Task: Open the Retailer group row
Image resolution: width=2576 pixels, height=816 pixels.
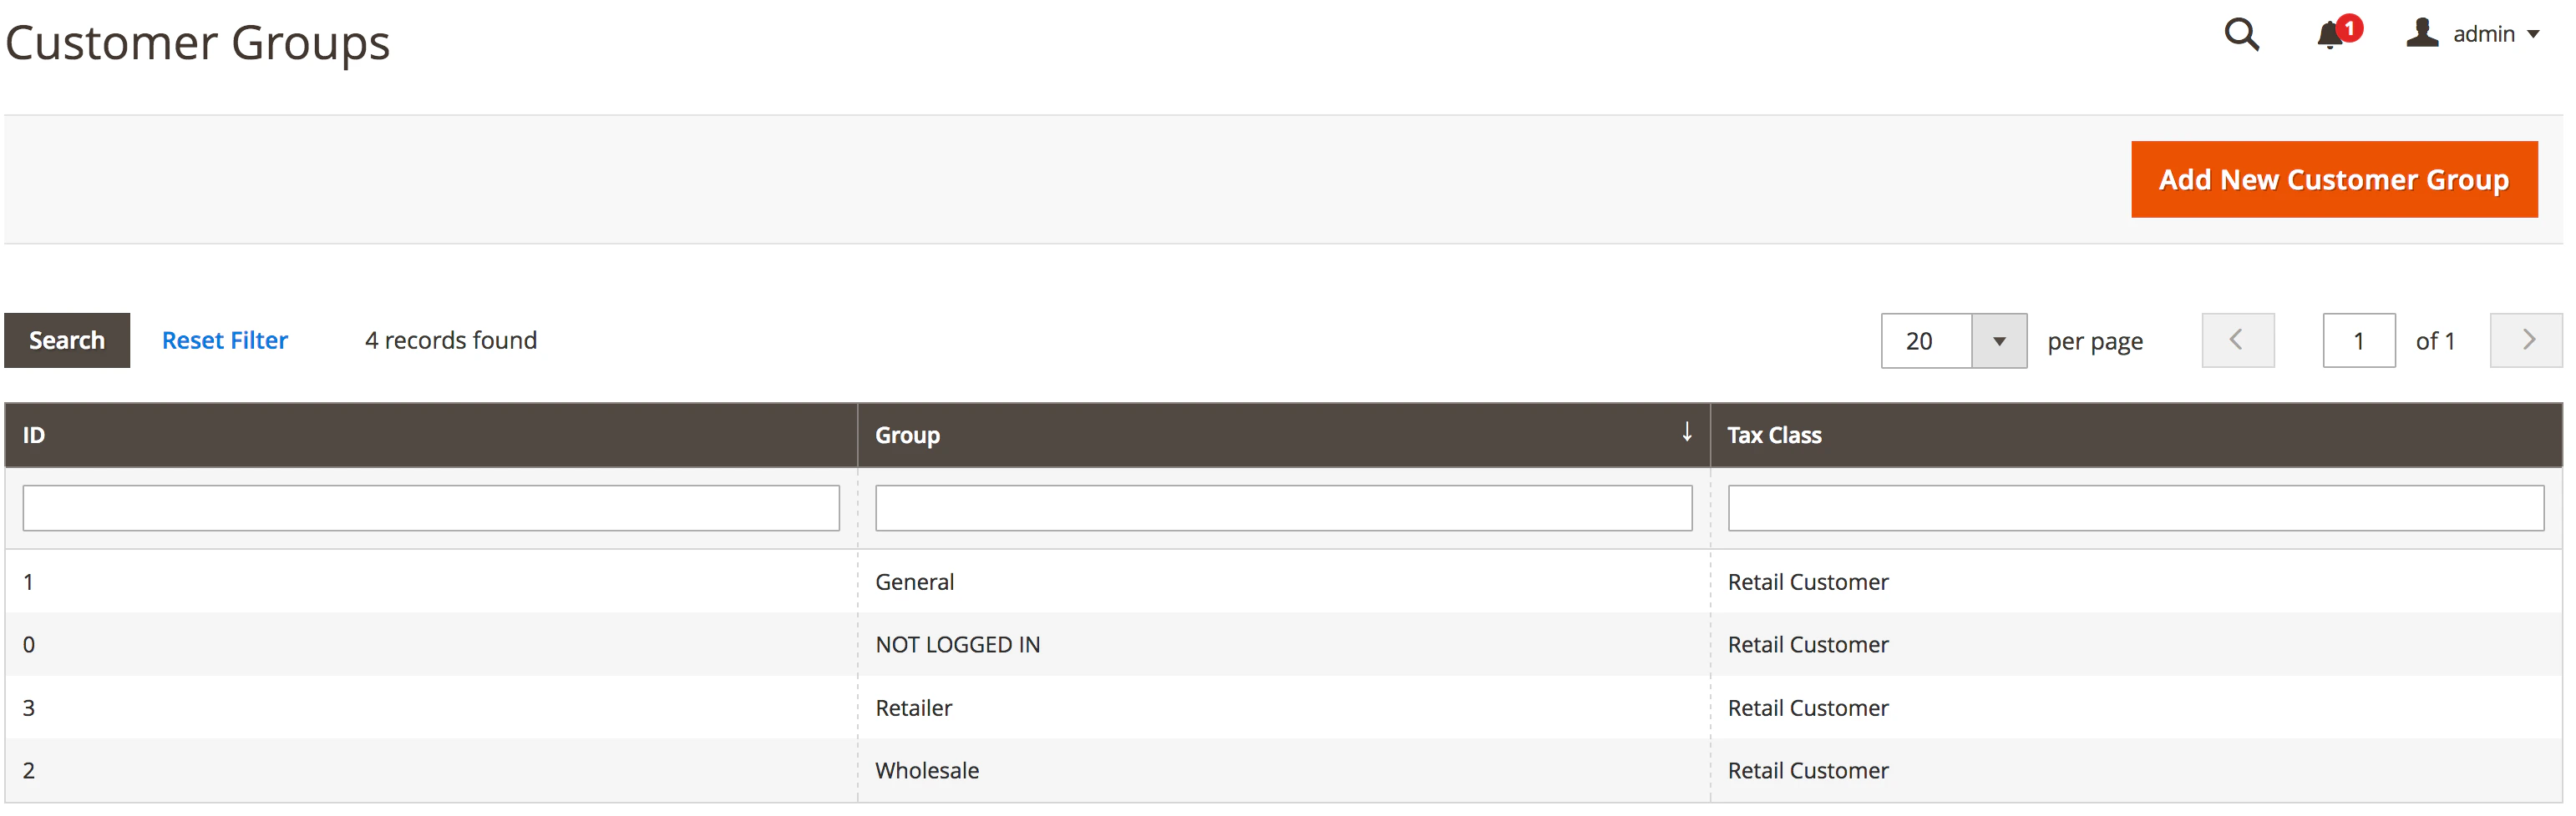Action: pos(914,708)
